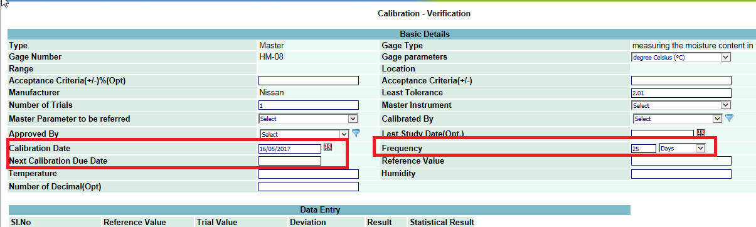
Task: Click the Range label
Action: point(21,69)
